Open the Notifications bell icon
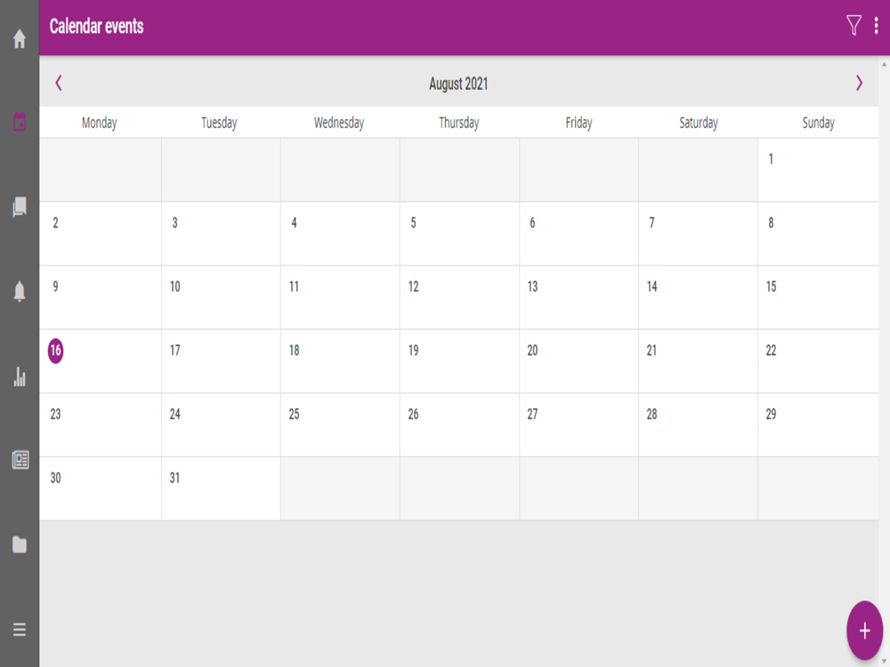Image resolution: width=890 pixels, height=667 pixels. pyautogui.click(x=20, y=292)
